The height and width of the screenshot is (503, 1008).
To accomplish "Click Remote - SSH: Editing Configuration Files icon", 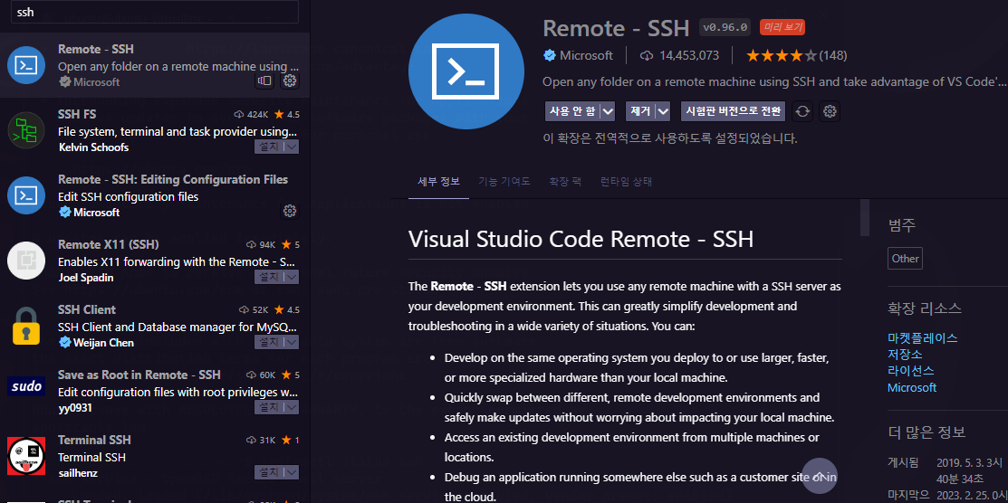I will [x=26, y=195].
